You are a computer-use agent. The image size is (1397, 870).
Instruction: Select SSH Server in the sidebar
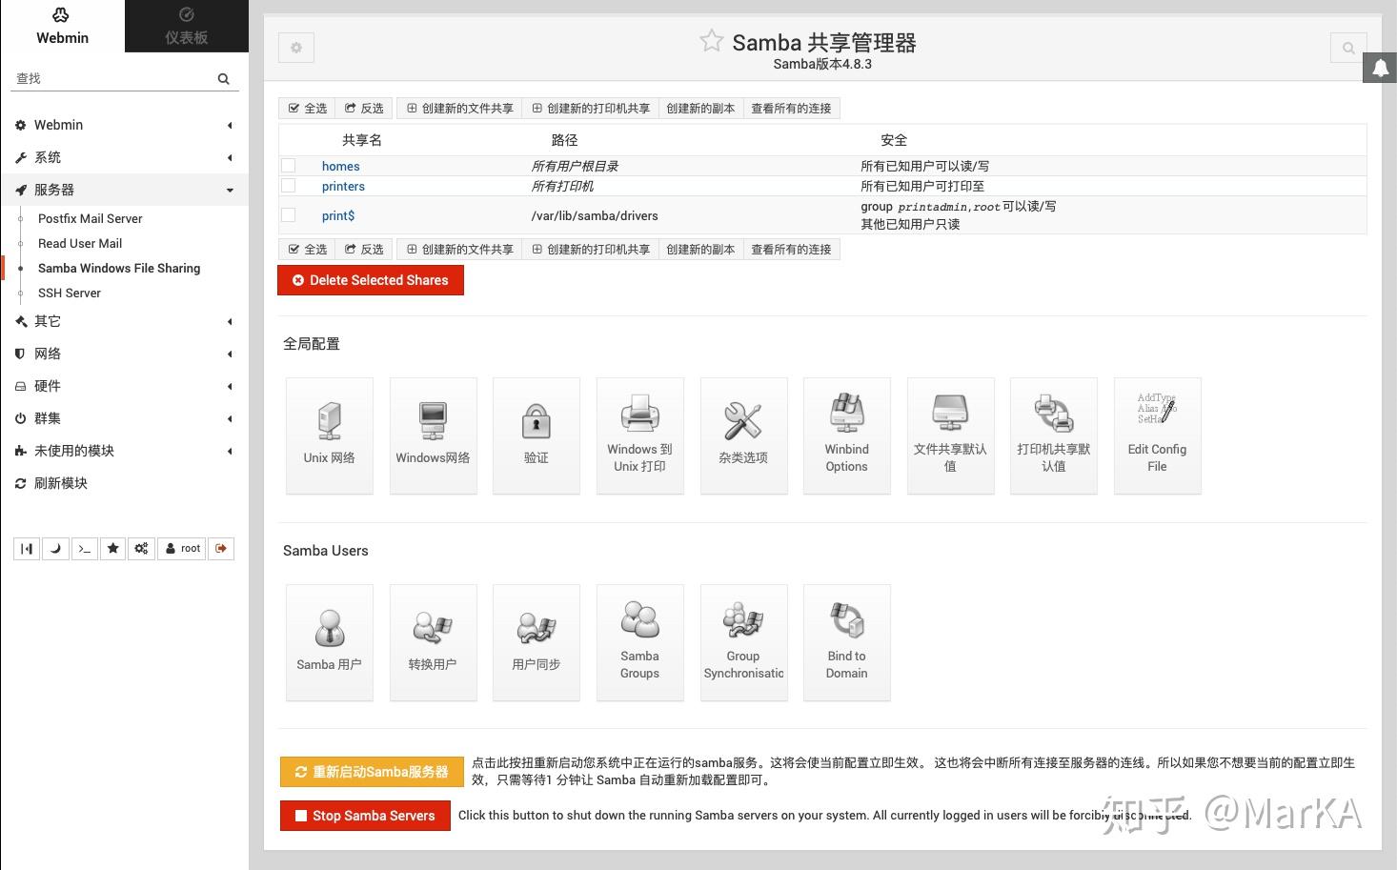click(70, 293)
